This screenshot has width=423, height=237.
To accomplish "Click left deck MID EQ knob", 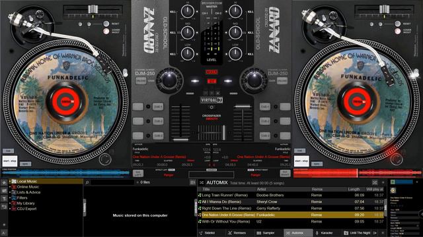I will (188, 32).
